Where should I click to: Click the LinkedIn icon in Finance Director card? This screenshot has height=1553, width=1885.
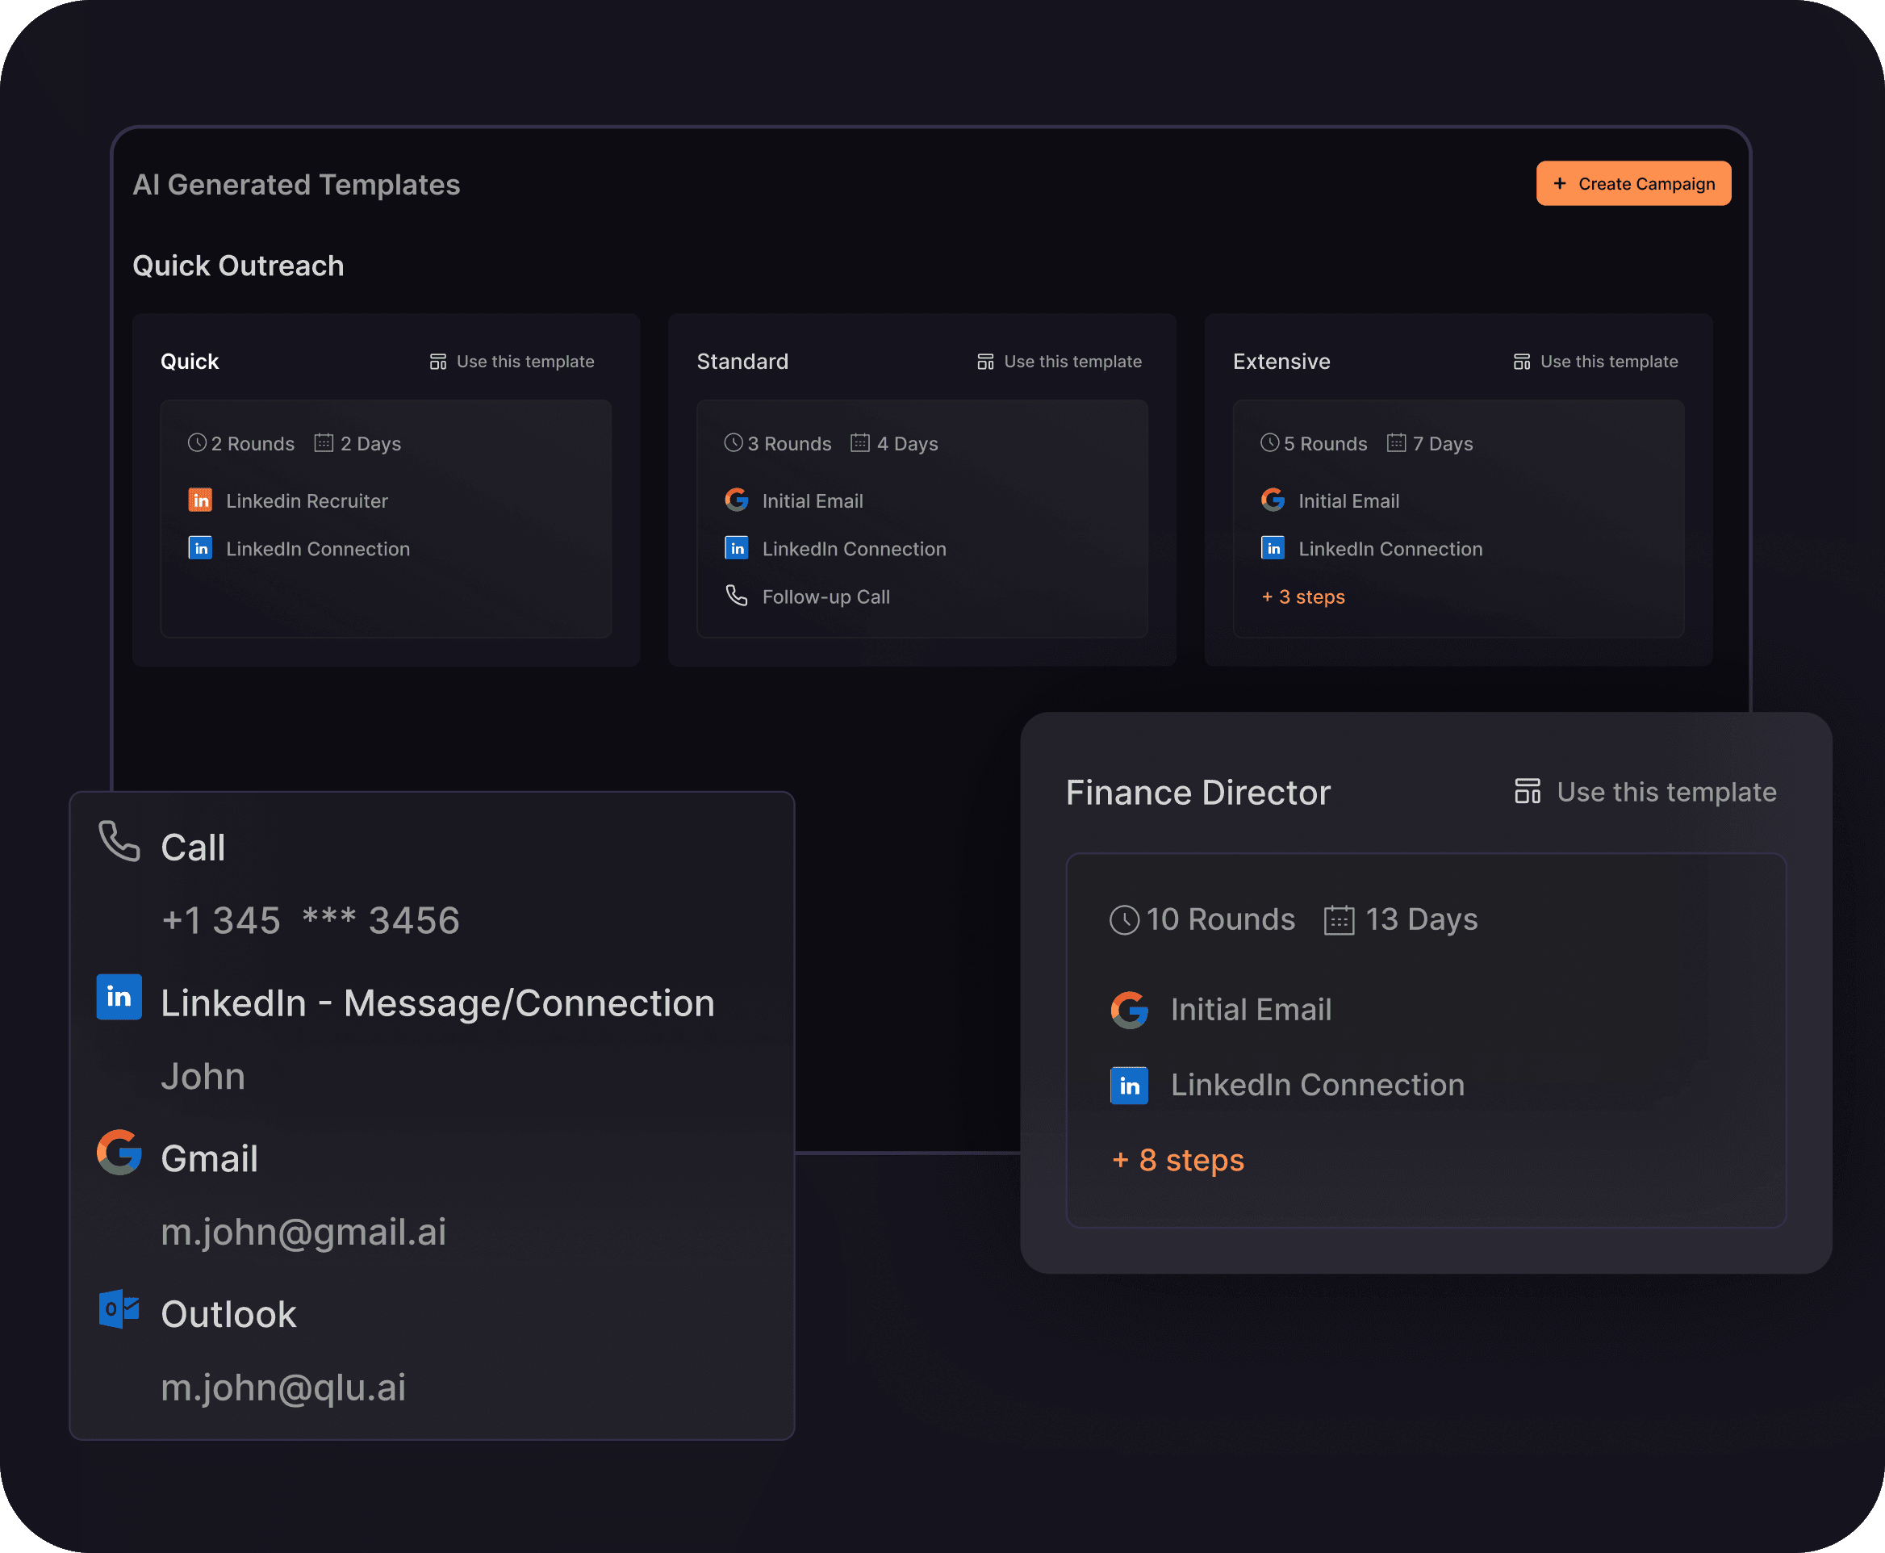(1128, 1085)
